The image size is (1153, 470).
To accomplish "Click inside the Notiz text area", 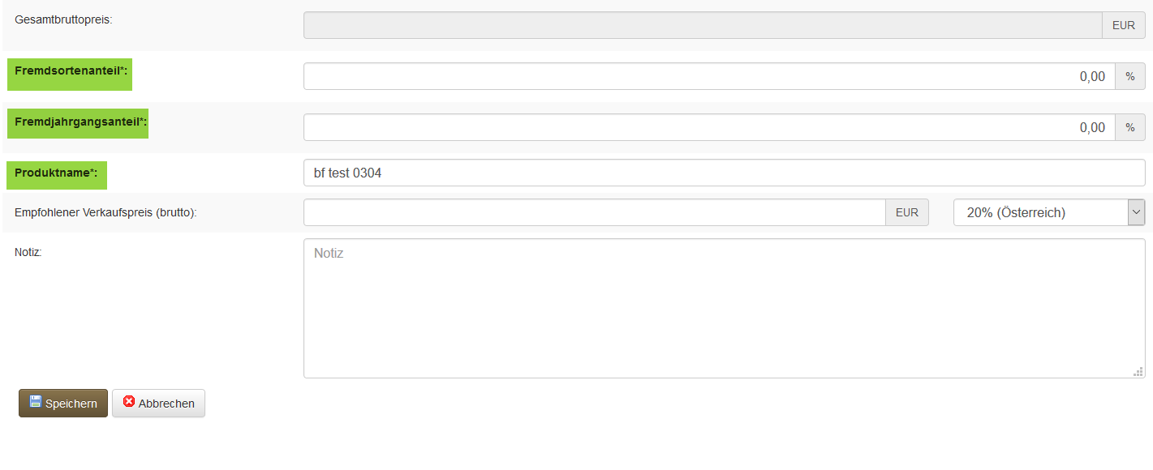I will pyautogui.click(x=724, y=308).
